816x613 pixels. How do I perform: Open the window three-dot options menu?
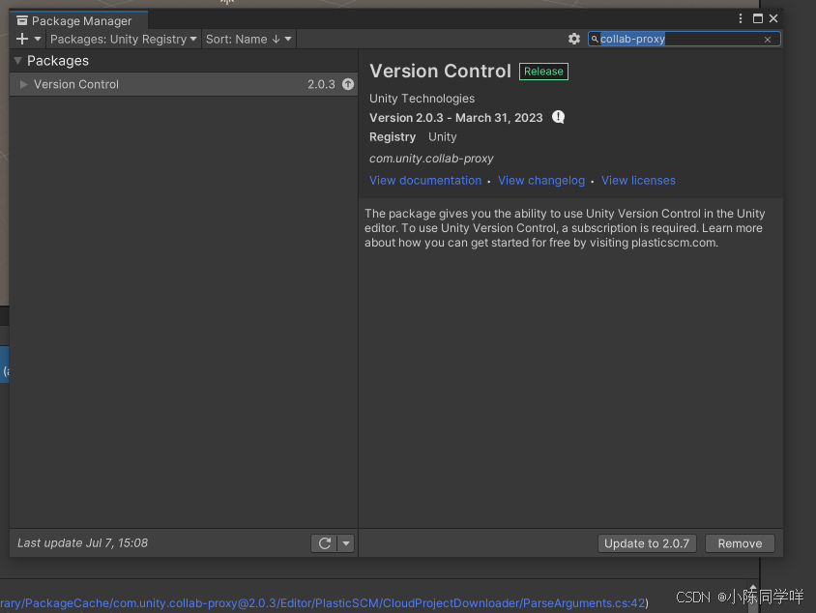(740, 18)
